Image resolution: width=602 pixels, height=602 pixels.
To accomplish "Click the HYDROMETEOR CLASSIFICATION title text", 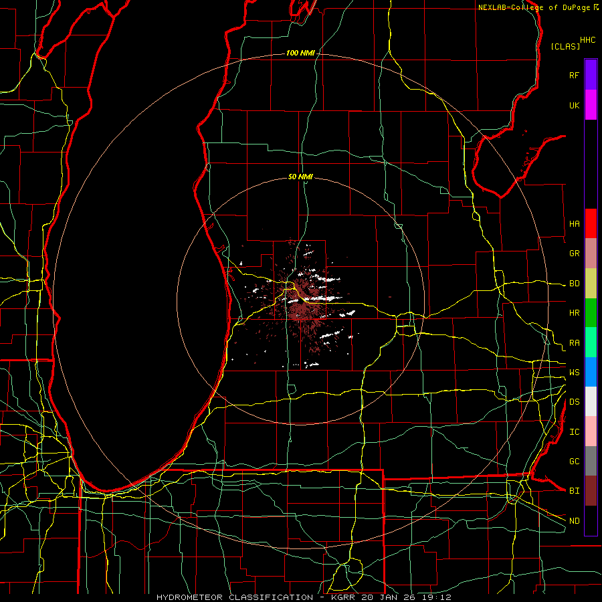I will (x=235, y=597).
